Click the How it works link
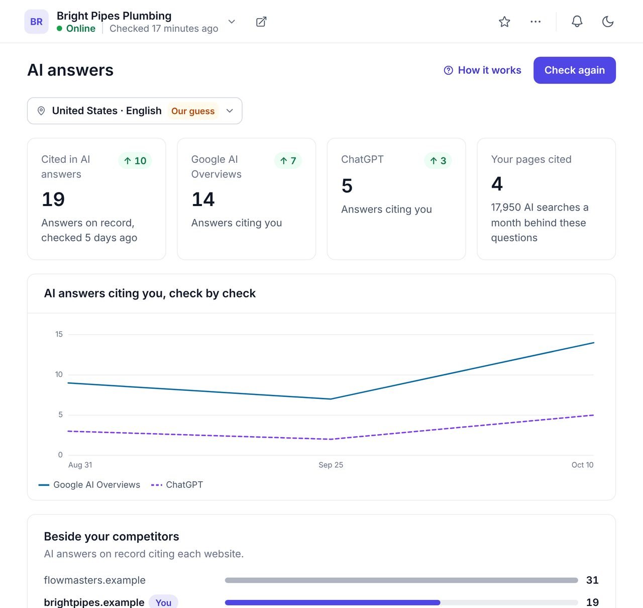 click(483, 70)
